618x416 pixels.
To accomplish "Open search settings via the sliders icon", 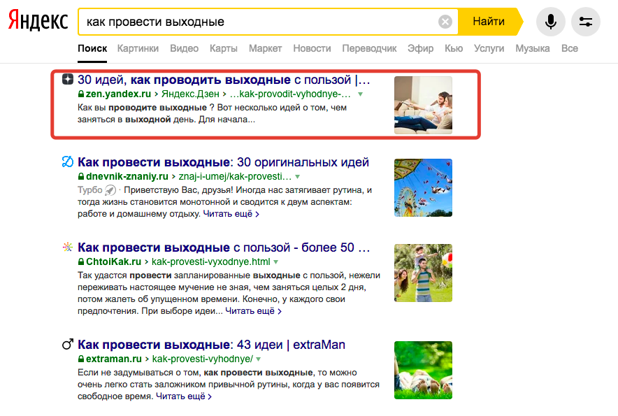I will click(585, 21).
